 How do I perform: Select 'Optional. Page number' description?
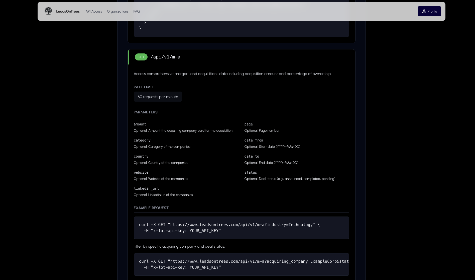pos(262,130)
